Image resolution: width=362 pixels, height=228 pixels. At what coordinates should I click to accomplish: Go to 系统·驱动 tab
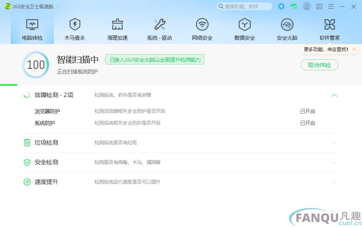pos(160,30)
